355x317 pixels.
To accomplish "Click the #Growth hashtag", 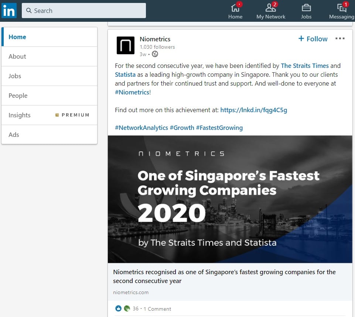I will coord(182,128).
